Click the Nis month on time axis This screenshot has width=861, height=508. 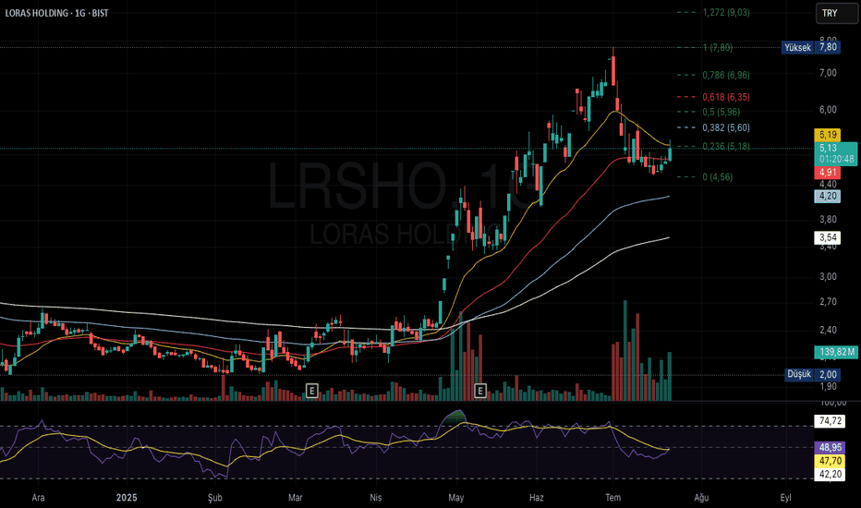[376, 498]
